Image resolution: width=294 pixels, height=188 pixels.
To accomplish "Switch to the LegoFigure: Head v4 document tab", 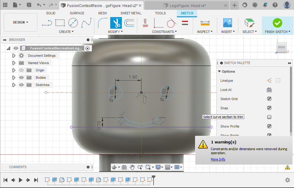I will 187,5.
